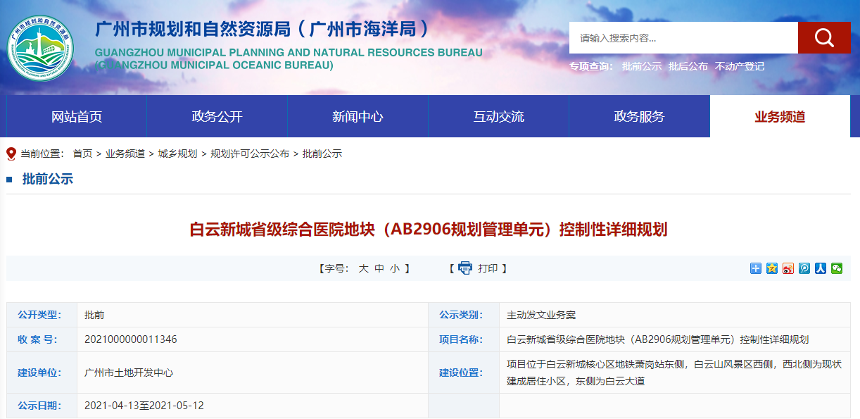Set font size to 大 (large)
The image size is (860, 419).
coord(363,268)
